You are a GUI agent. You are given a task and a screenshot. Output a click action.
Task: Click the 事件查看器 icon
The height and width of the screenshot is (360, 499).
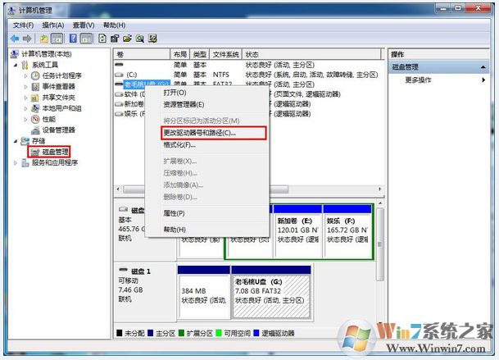[35, 87]
